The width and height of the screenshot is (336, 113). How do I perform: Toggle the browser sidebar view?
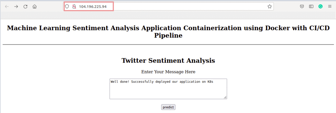(x=311, y=6)
